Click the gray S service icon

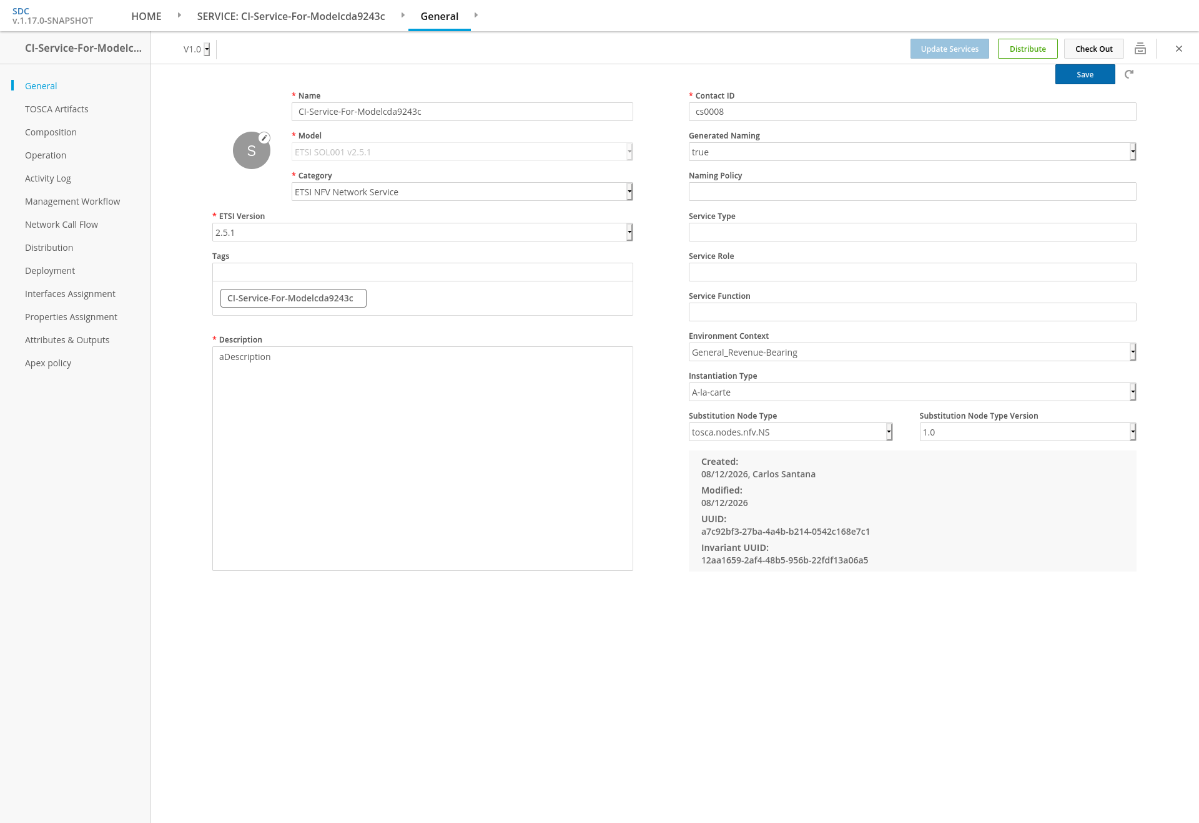click(252, 150)
